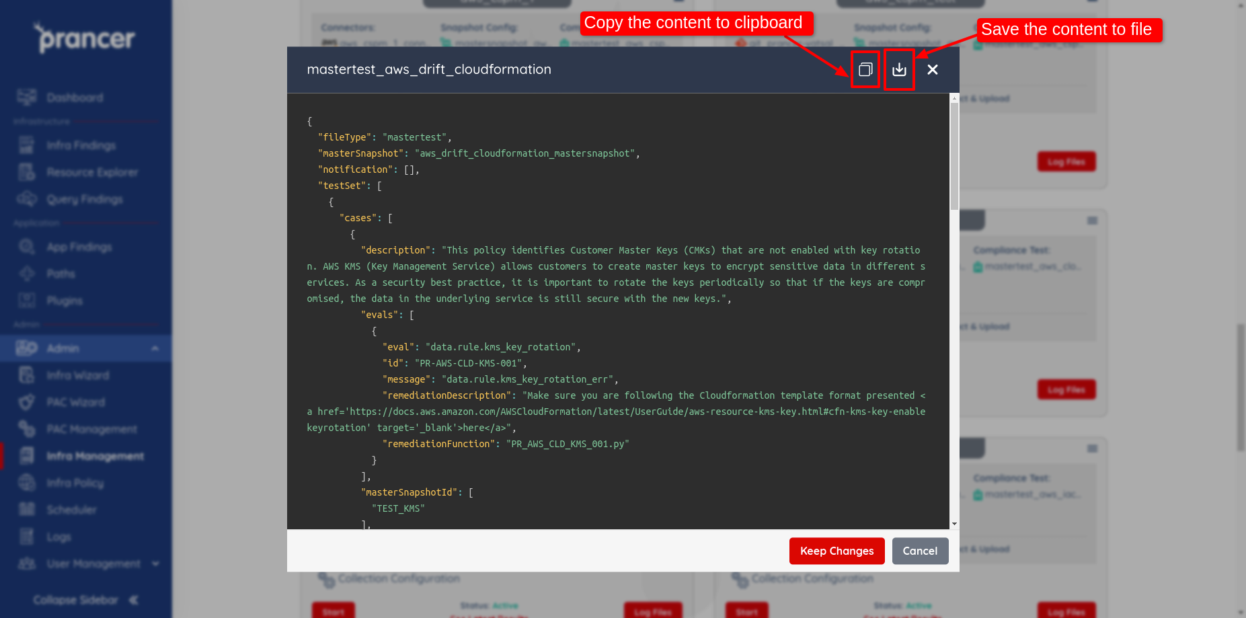Image resolution: width=1246 pixels, height=618 pixels.
Task: Click the Plugins icon
Action: [x=27, y=301]
